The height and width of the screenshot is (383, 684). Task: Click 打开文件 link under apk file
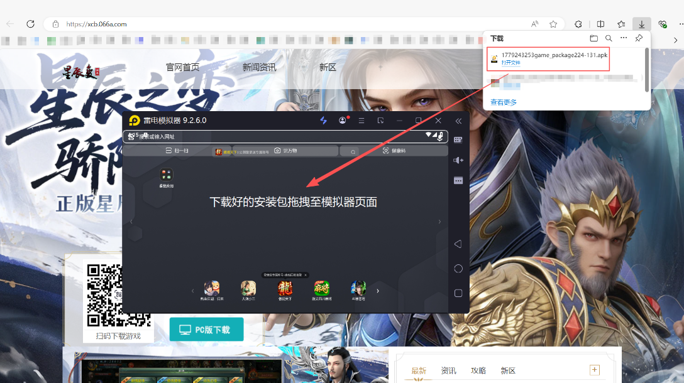pos(511,63)
